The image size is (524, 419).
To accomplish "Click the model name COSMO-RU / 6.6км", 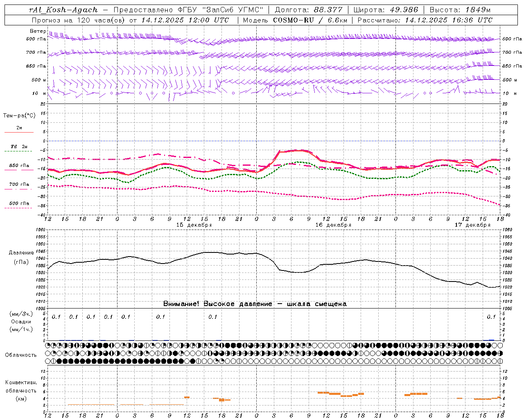I will 310,20.
